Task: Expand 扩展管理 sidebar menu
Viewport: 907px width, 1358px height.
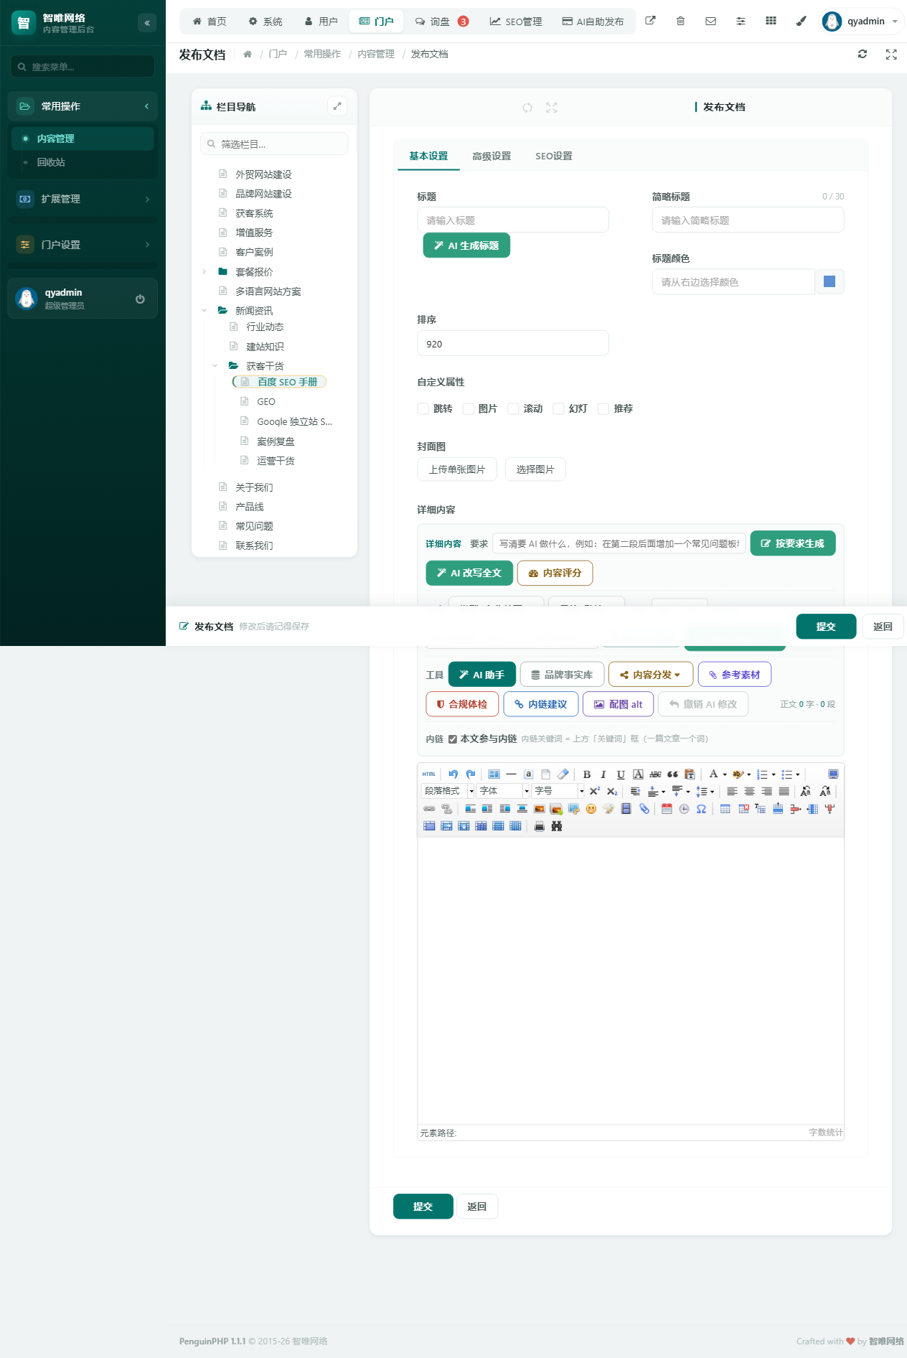Action: point(83,199)
